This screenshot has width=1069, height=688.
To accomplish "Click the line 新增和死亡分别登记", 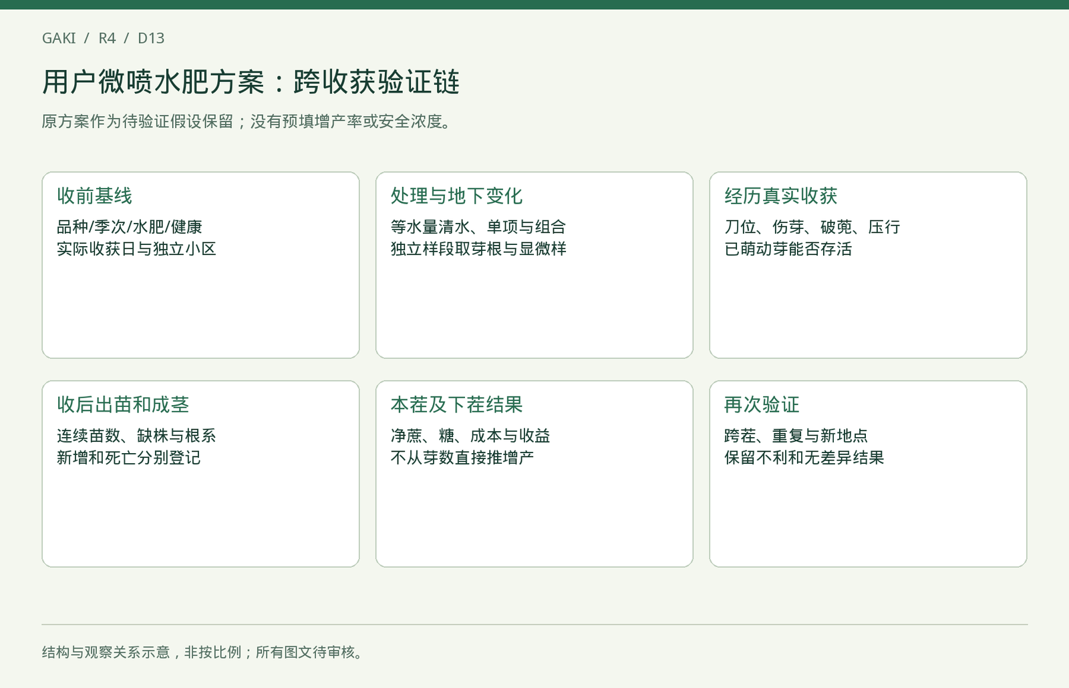I will pos(128,458).
